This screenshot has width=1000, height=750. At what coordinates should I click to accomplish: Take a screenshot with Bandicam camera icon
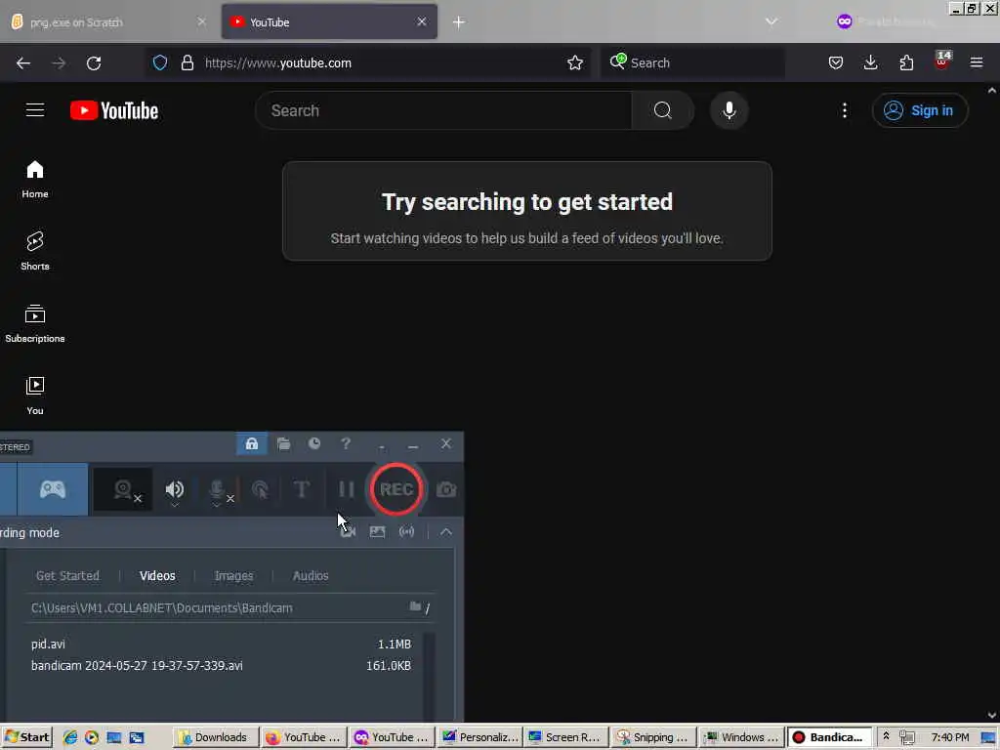pyautogui.click(x=445, y=489)
